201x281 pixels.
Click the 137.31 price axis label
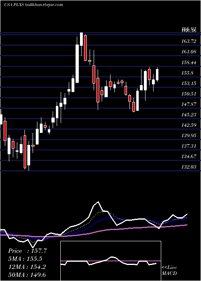pos(188,146)
